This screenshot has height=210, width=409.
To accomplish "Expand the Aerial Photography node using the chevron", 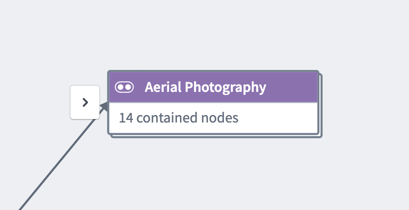I will click(x=85, y=102).
